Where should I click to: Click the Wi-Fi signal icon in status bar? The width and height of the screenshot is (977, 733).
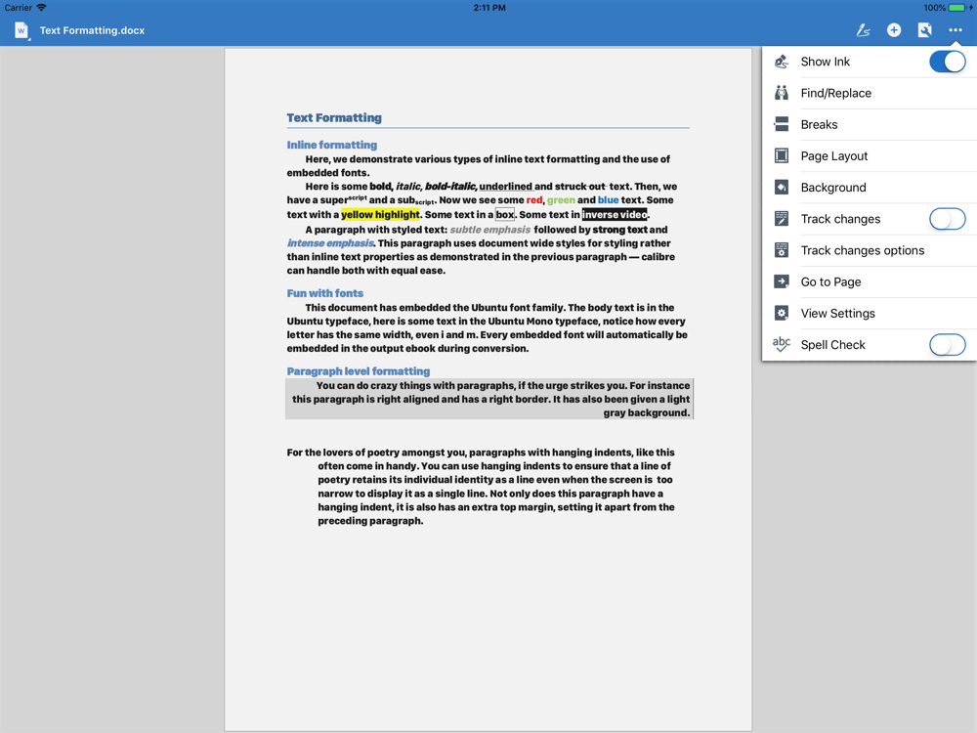[41, 8]
